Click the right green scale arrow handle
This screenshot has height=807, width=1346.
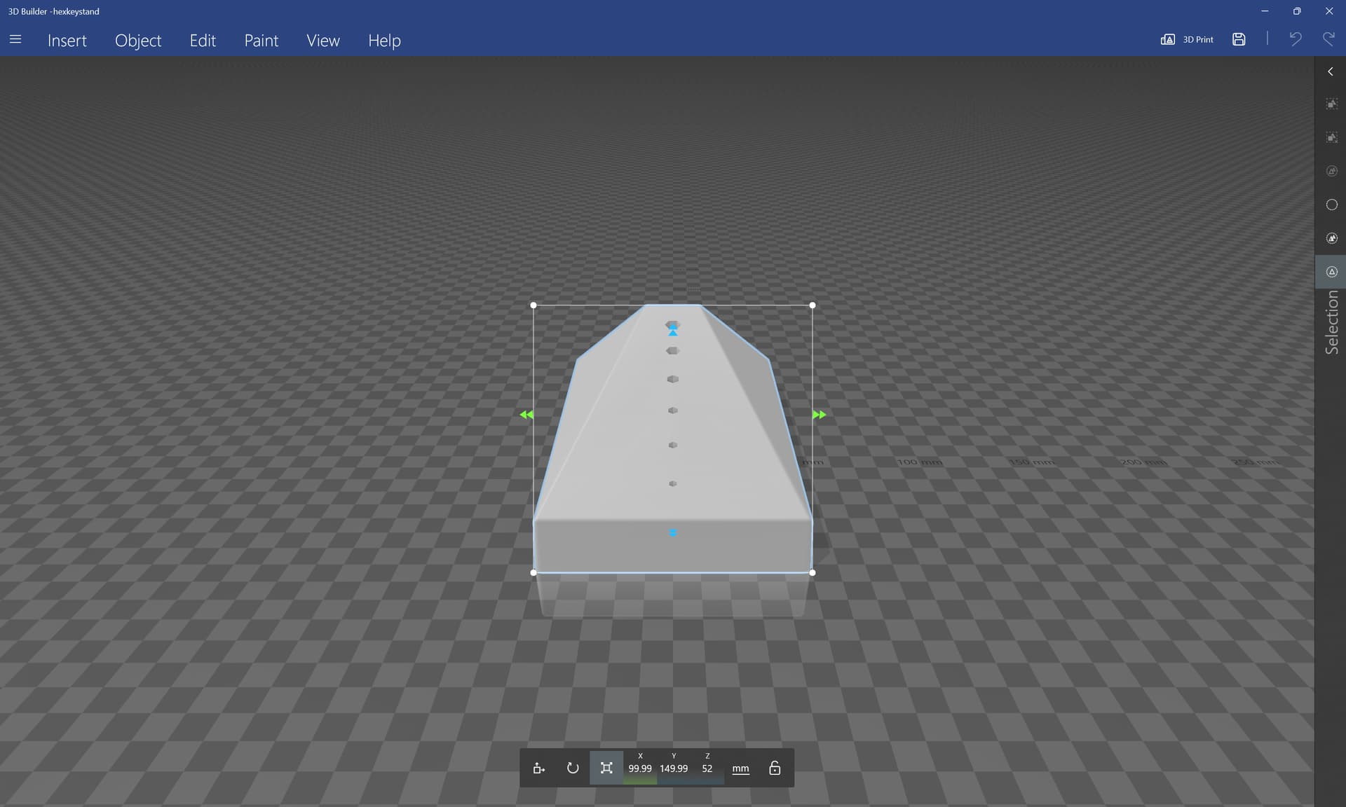pyautogui.click(x=819, y=415)
